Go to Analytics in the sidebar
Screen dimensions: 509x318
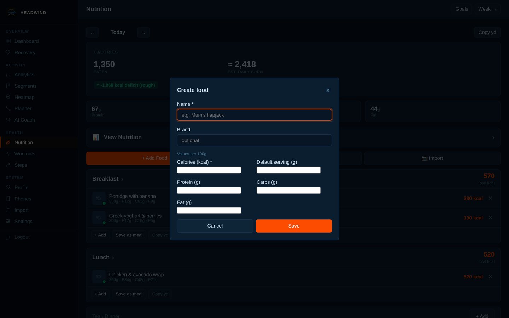39,75
